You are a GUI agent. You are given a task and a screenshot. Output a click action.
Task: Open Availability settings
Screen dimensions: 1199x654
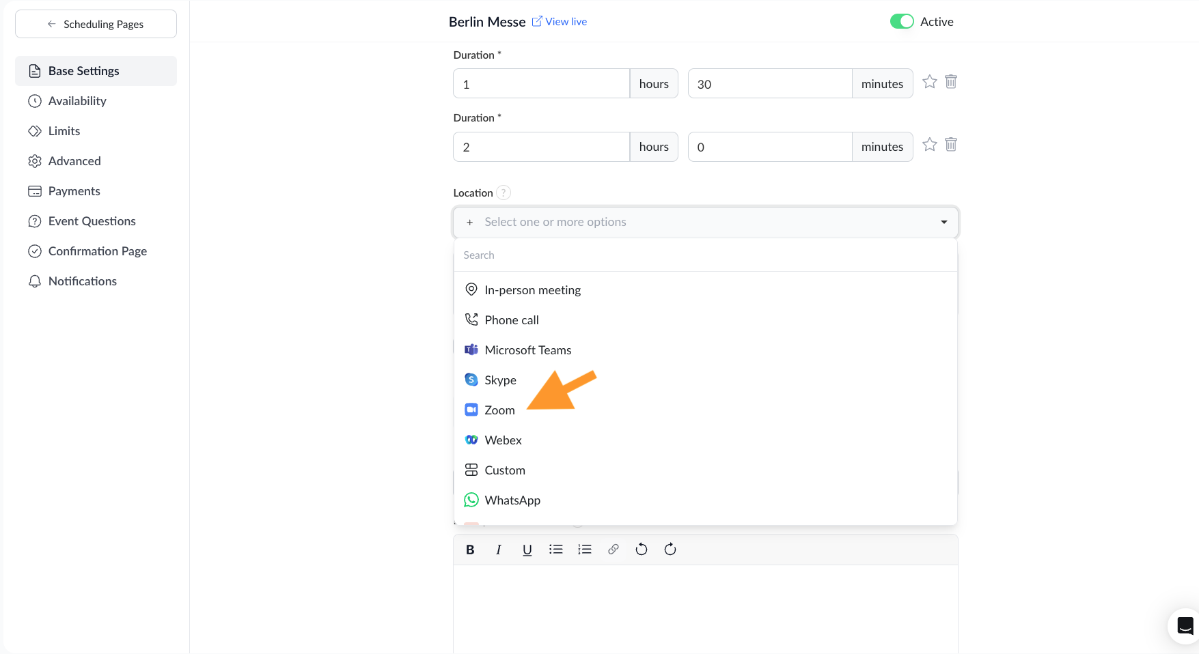[96, 101]
